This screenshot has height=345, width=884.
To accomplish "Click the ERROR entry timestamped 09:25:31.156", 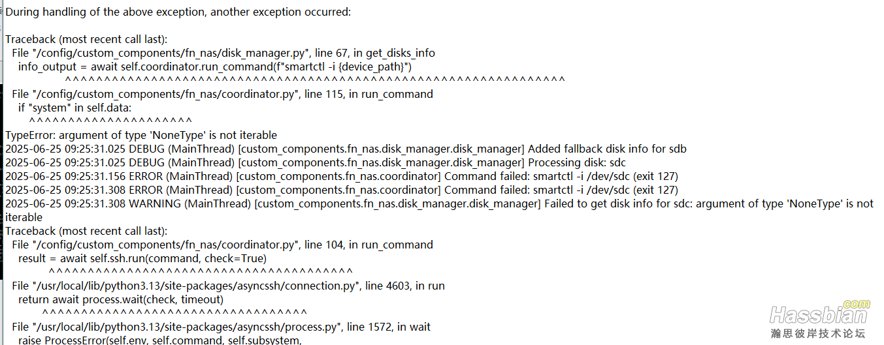I will [342, 176].
